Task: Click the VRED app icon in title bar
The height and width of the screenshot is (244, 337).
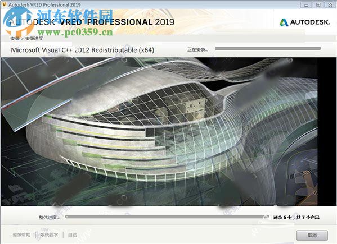Action: pos(4,4)
